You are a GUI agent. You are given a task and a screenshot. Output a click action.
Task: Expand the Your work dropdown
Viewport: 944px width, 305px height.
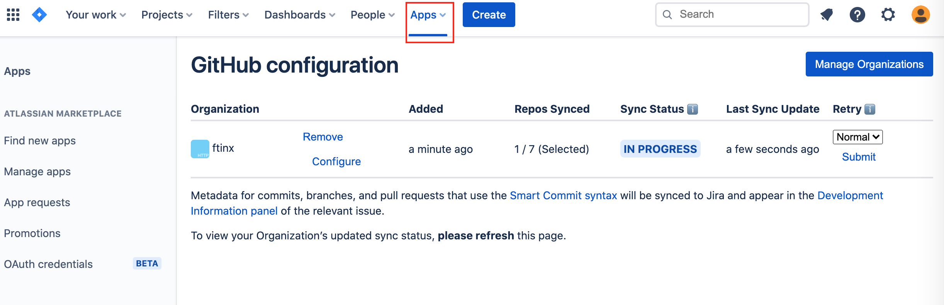[x=96, y=15]
